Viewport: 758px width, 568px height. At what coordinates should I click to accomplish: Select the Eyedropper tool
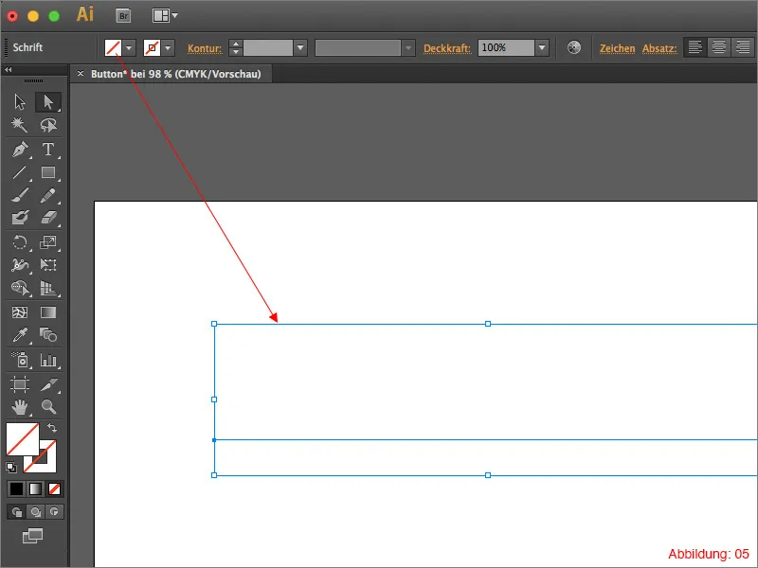coord(20,335)
